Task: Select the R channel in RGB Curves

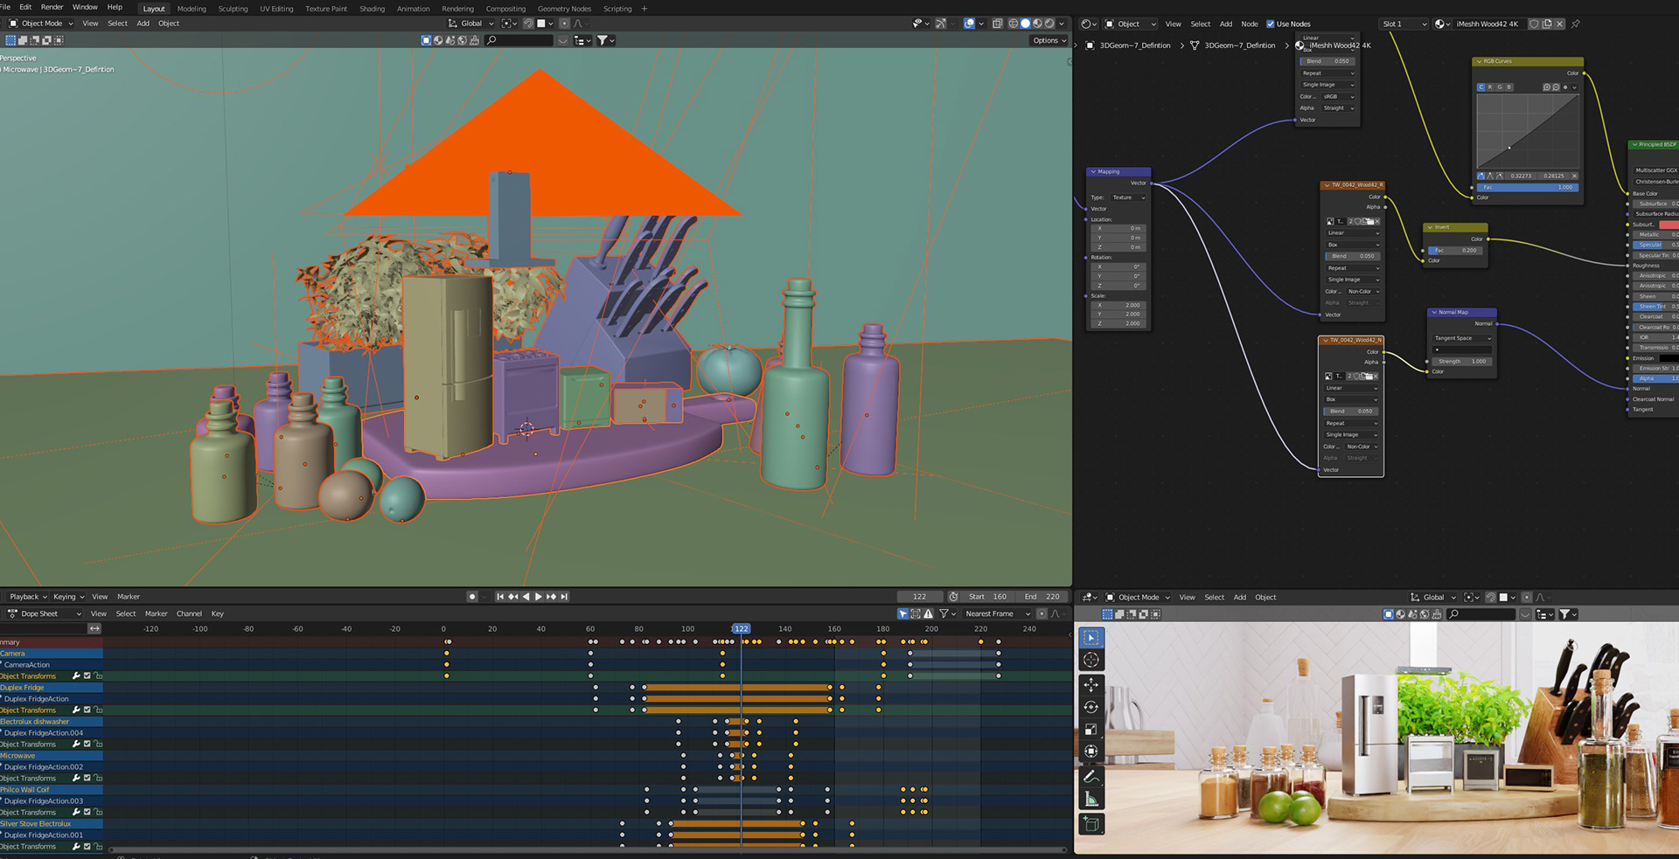Action: [1490, 87]
